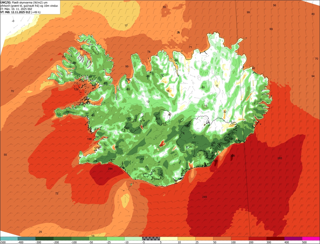The width and height of the screenshot is (320, 244).
Task: Click the map value '-152' on the Vatnajökull glacier
Action: (187, 126)
